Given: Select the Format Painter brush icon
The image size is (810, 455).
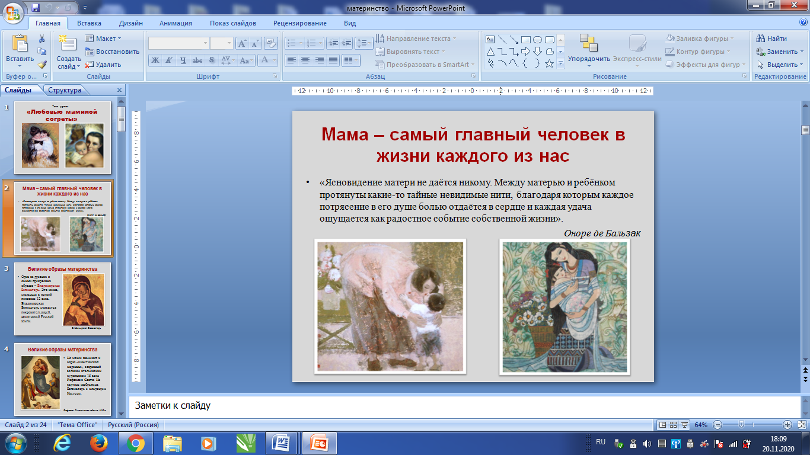Looking at the screenshot, I should pos(42,65).
